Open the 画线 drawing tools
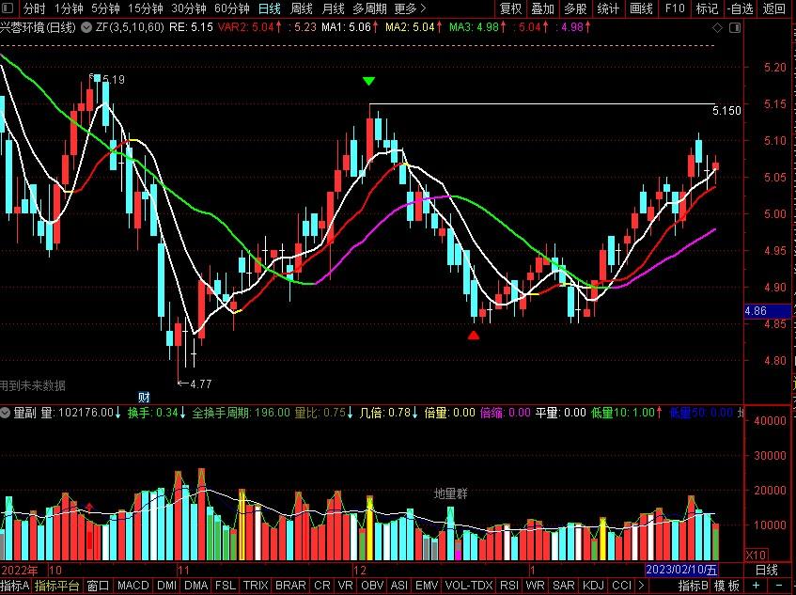The height and width of the screenshot is (595, 796). (641, 8)
